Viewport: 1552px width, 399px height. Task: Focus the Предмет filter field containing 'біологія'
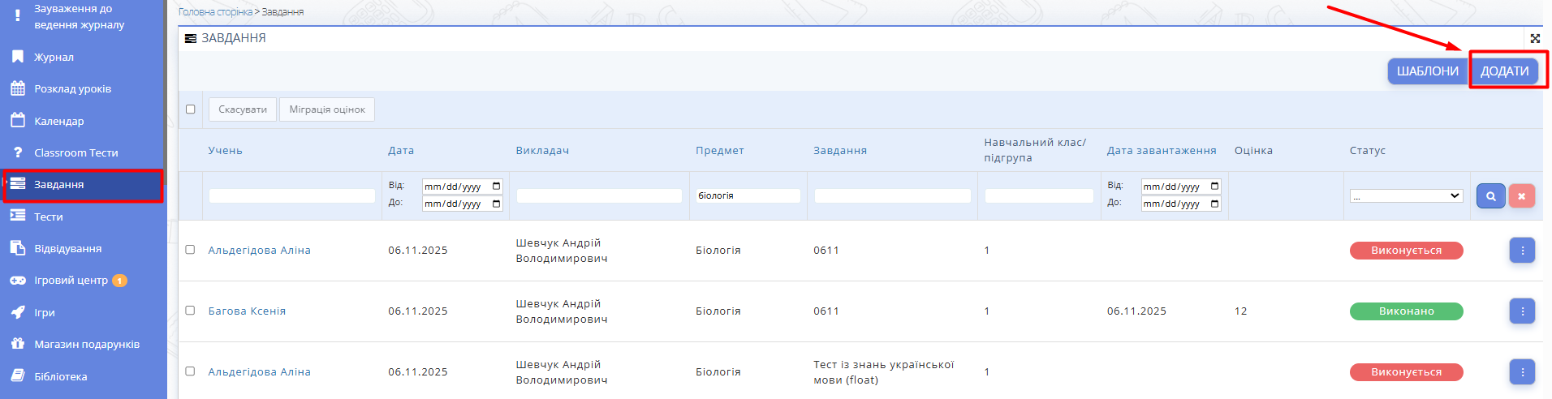747,196
